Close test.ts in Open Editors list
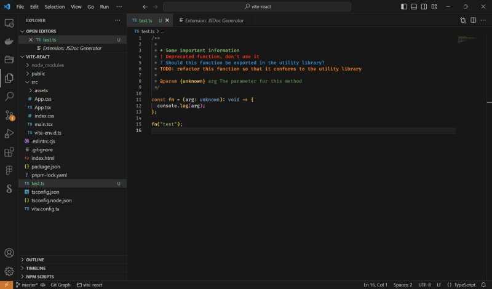The height and width of the screenshot is (289, 492). click(x=30, y=40)
